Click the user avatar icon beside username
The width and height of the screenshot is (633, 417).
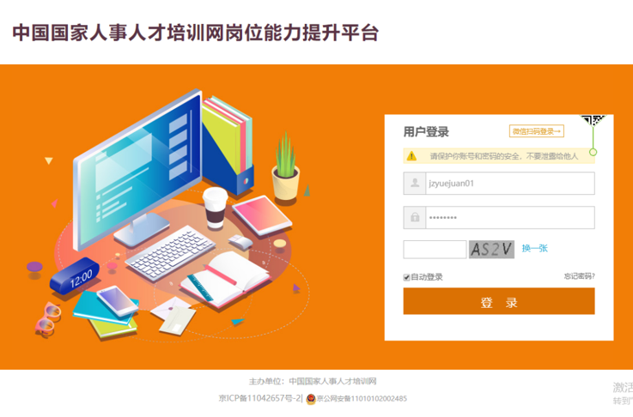(415, 184)
